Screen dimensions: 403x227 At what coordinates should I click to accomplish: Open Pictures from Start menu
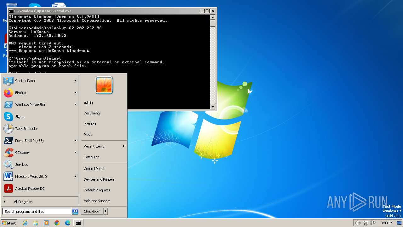coord(90,124)
